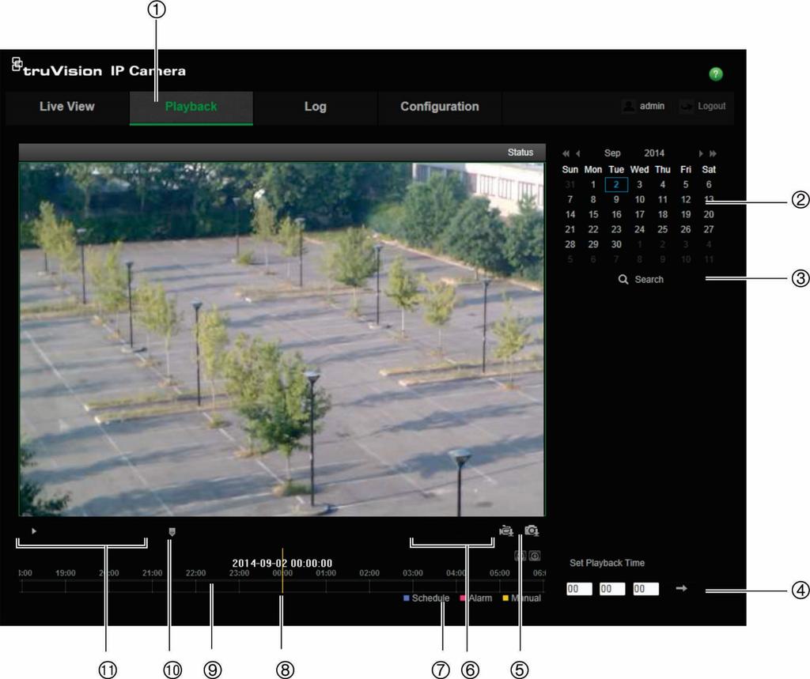The height and width of the screenshot is (679, 810).
Task: Click date 23 in the calendar
Action: [616, 229]
